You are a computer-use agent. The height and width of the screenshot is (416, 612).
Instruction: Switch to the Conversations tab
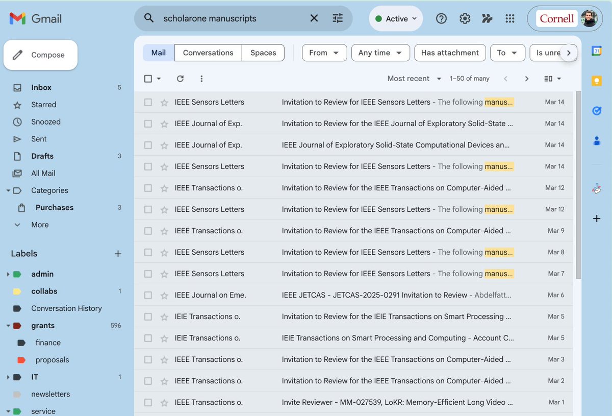[x=208, y=53]
